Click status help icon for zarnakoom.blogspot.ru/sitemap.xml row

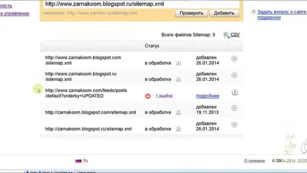[178, 129]
